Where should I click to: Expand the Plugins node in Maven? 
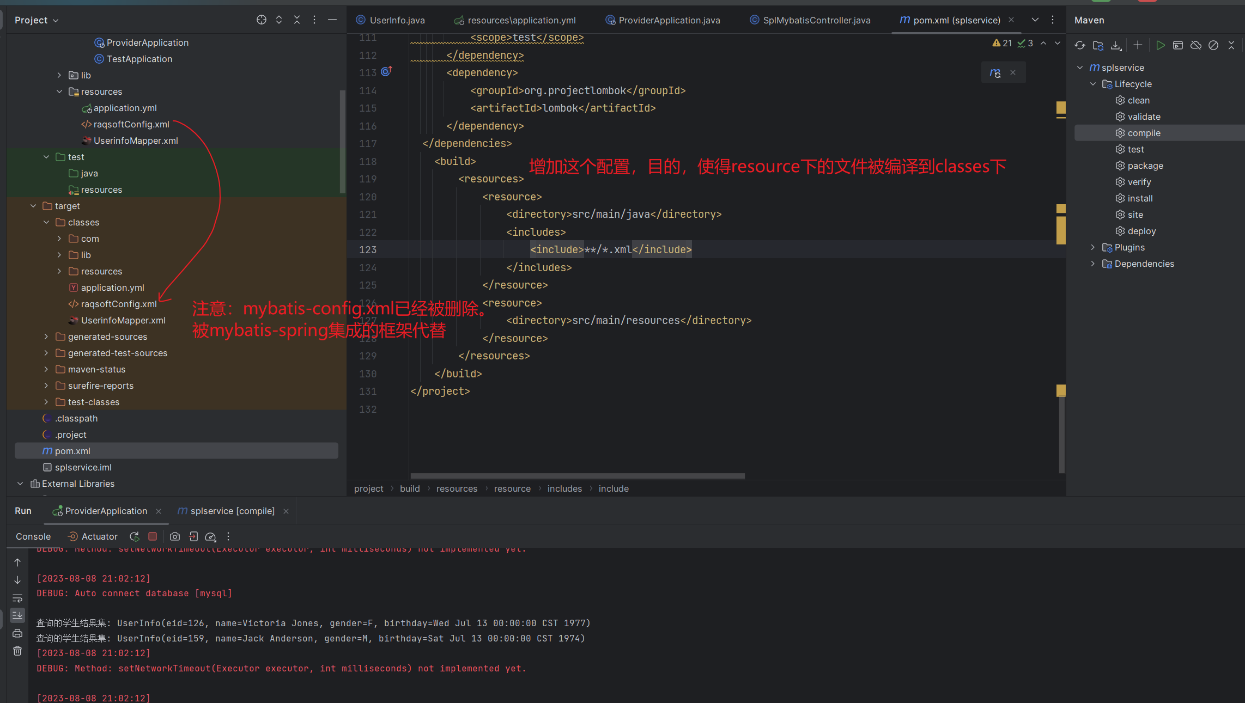point(1092,247)
